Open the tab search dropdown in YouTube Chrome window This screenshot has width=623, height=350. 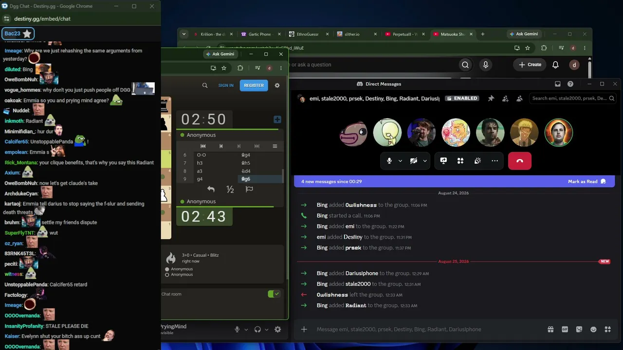click(x=183, y=34)
